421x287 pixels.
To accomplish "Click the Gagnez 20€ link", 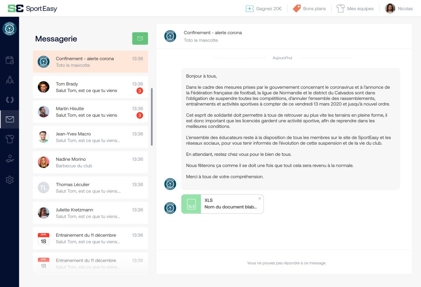I will (264, 9).
